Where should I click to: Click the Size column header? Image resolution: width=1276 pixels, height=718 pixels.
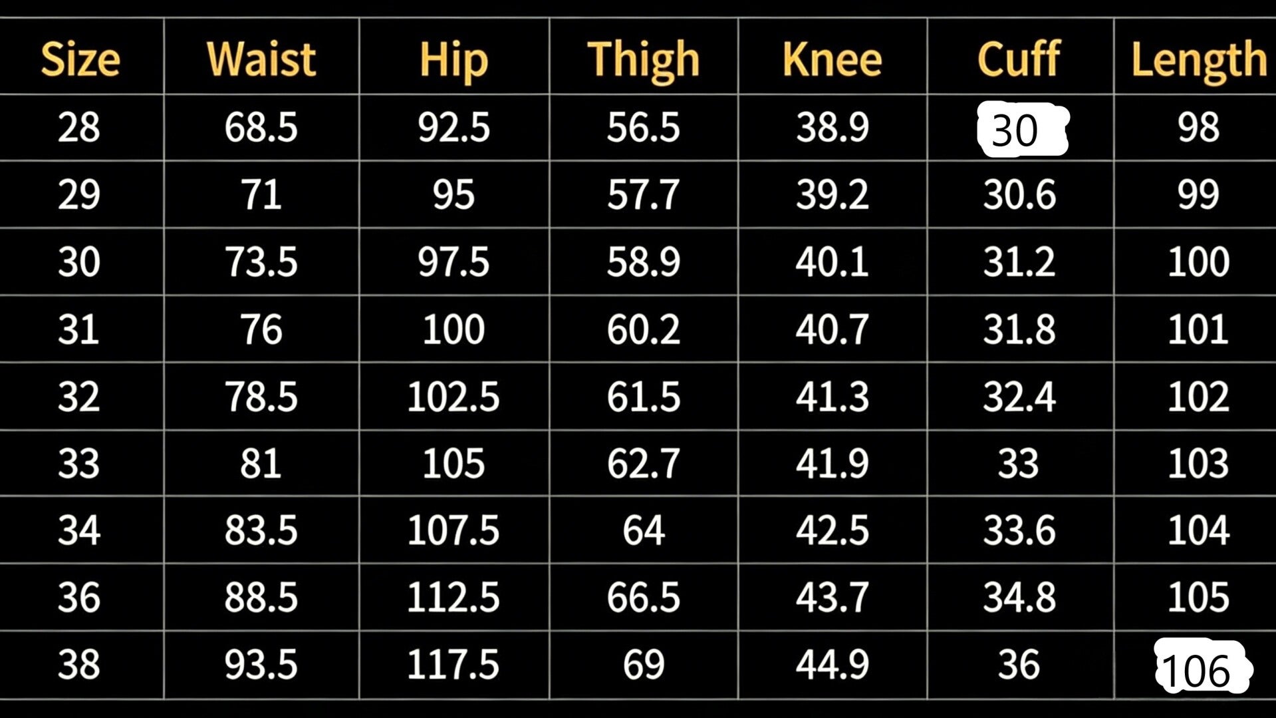pyautogui.click(x=80, y=59)
